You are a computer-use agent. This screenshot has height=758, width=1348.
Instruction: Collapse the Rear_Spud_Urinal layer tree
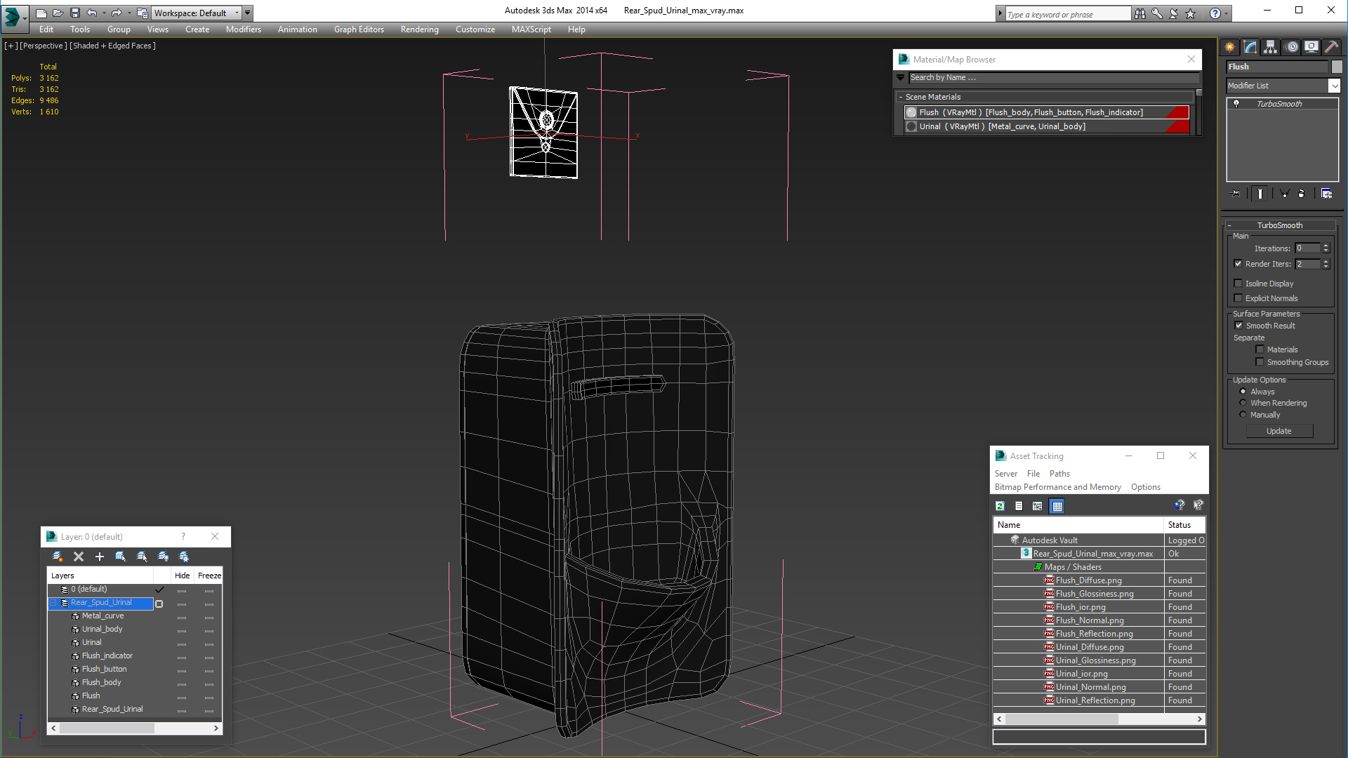(53, 603)
